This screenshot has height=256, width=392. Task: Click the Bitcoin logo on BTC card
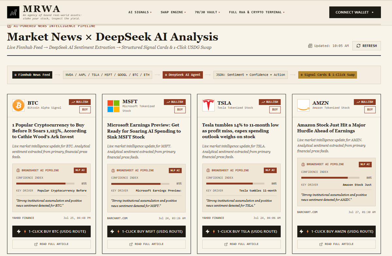(18, 105)
